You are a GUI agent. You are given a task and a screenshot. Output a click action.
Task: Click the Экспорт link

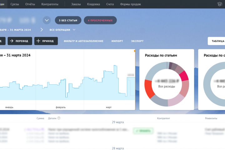(x=137, y=41)
